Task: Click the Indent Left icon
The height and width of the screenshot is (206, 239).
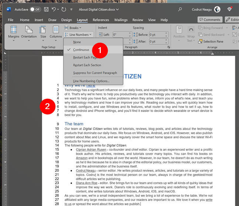Action: [x=101, y=35]
